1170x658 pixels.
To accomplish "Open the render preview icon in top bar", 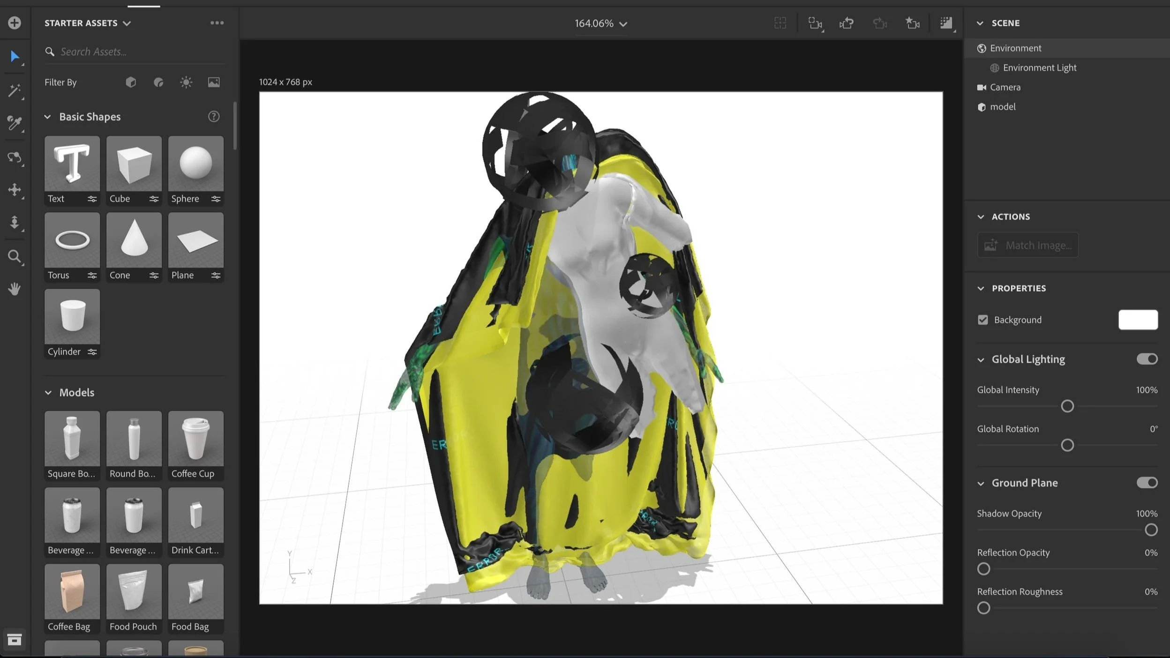I will tap(946, 22).
